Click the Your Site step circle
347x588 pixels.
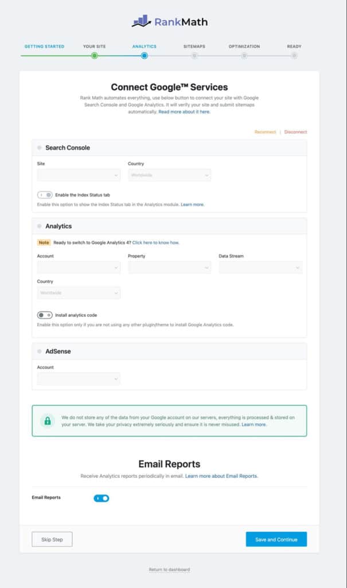(x=94, y=56)
